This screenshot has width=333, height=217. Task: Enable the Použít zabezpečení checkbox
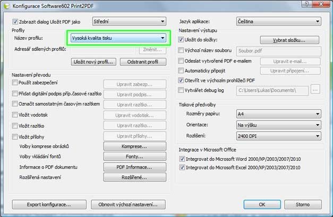tap(15, 83)
